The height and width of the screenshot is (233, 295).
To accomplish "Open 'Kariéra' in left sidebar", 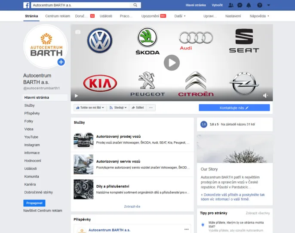I will 30,184.
